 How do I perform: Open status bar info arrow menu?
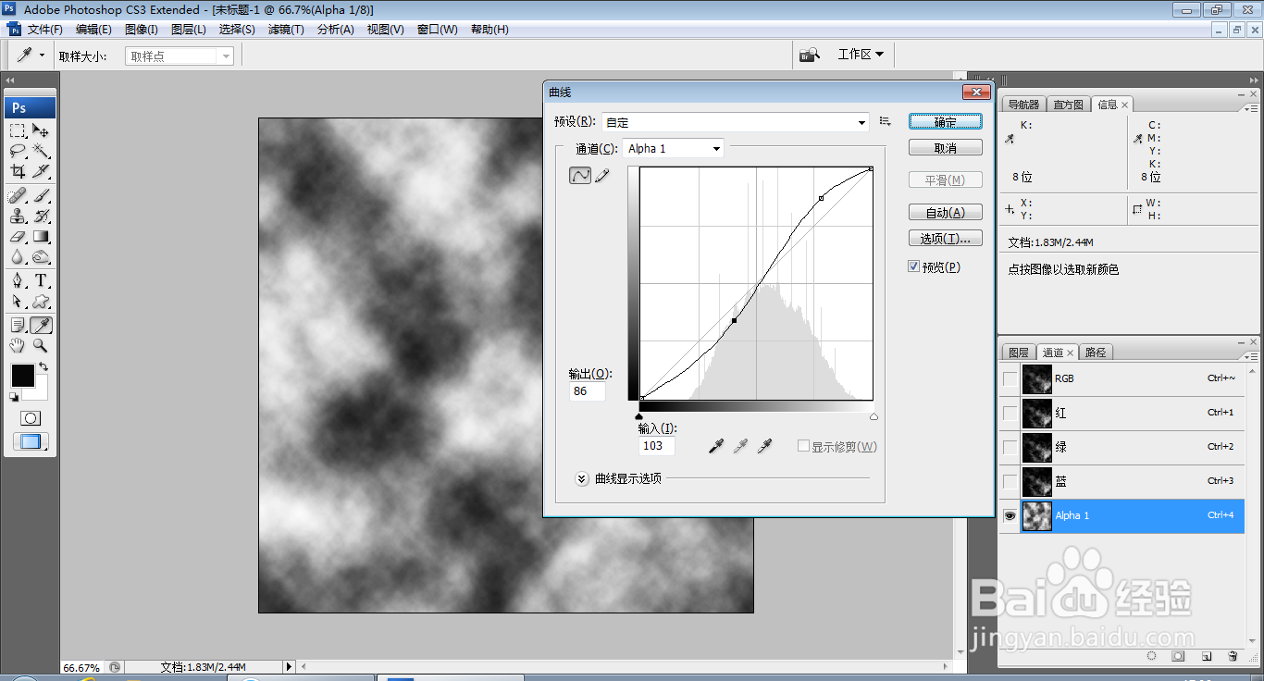point(288,666)
